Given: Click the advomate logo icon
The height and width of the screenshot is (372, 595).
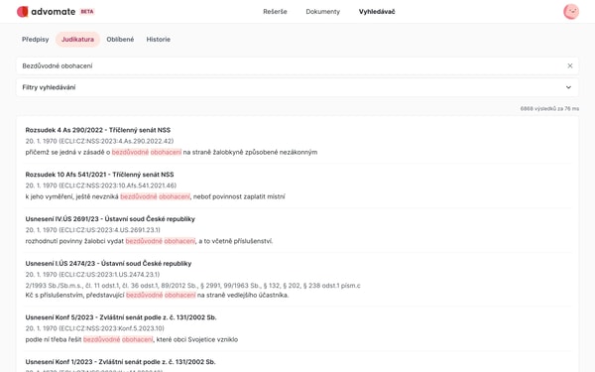Looking at the screenshot, I should click(23, 12).
